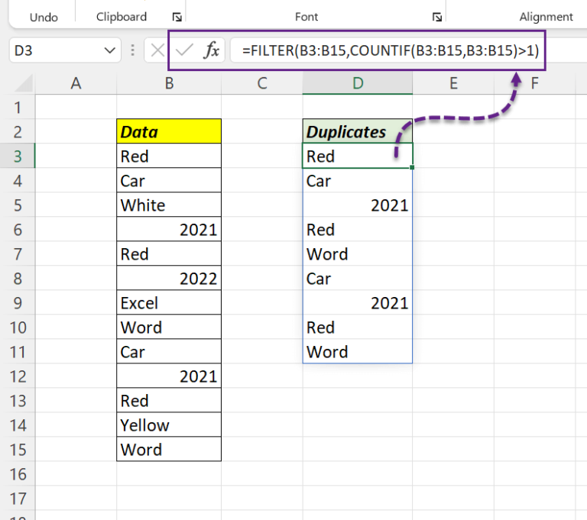Viewport: 587px width, 520px height.
Task: Select column B header
Action: (169, 83)
